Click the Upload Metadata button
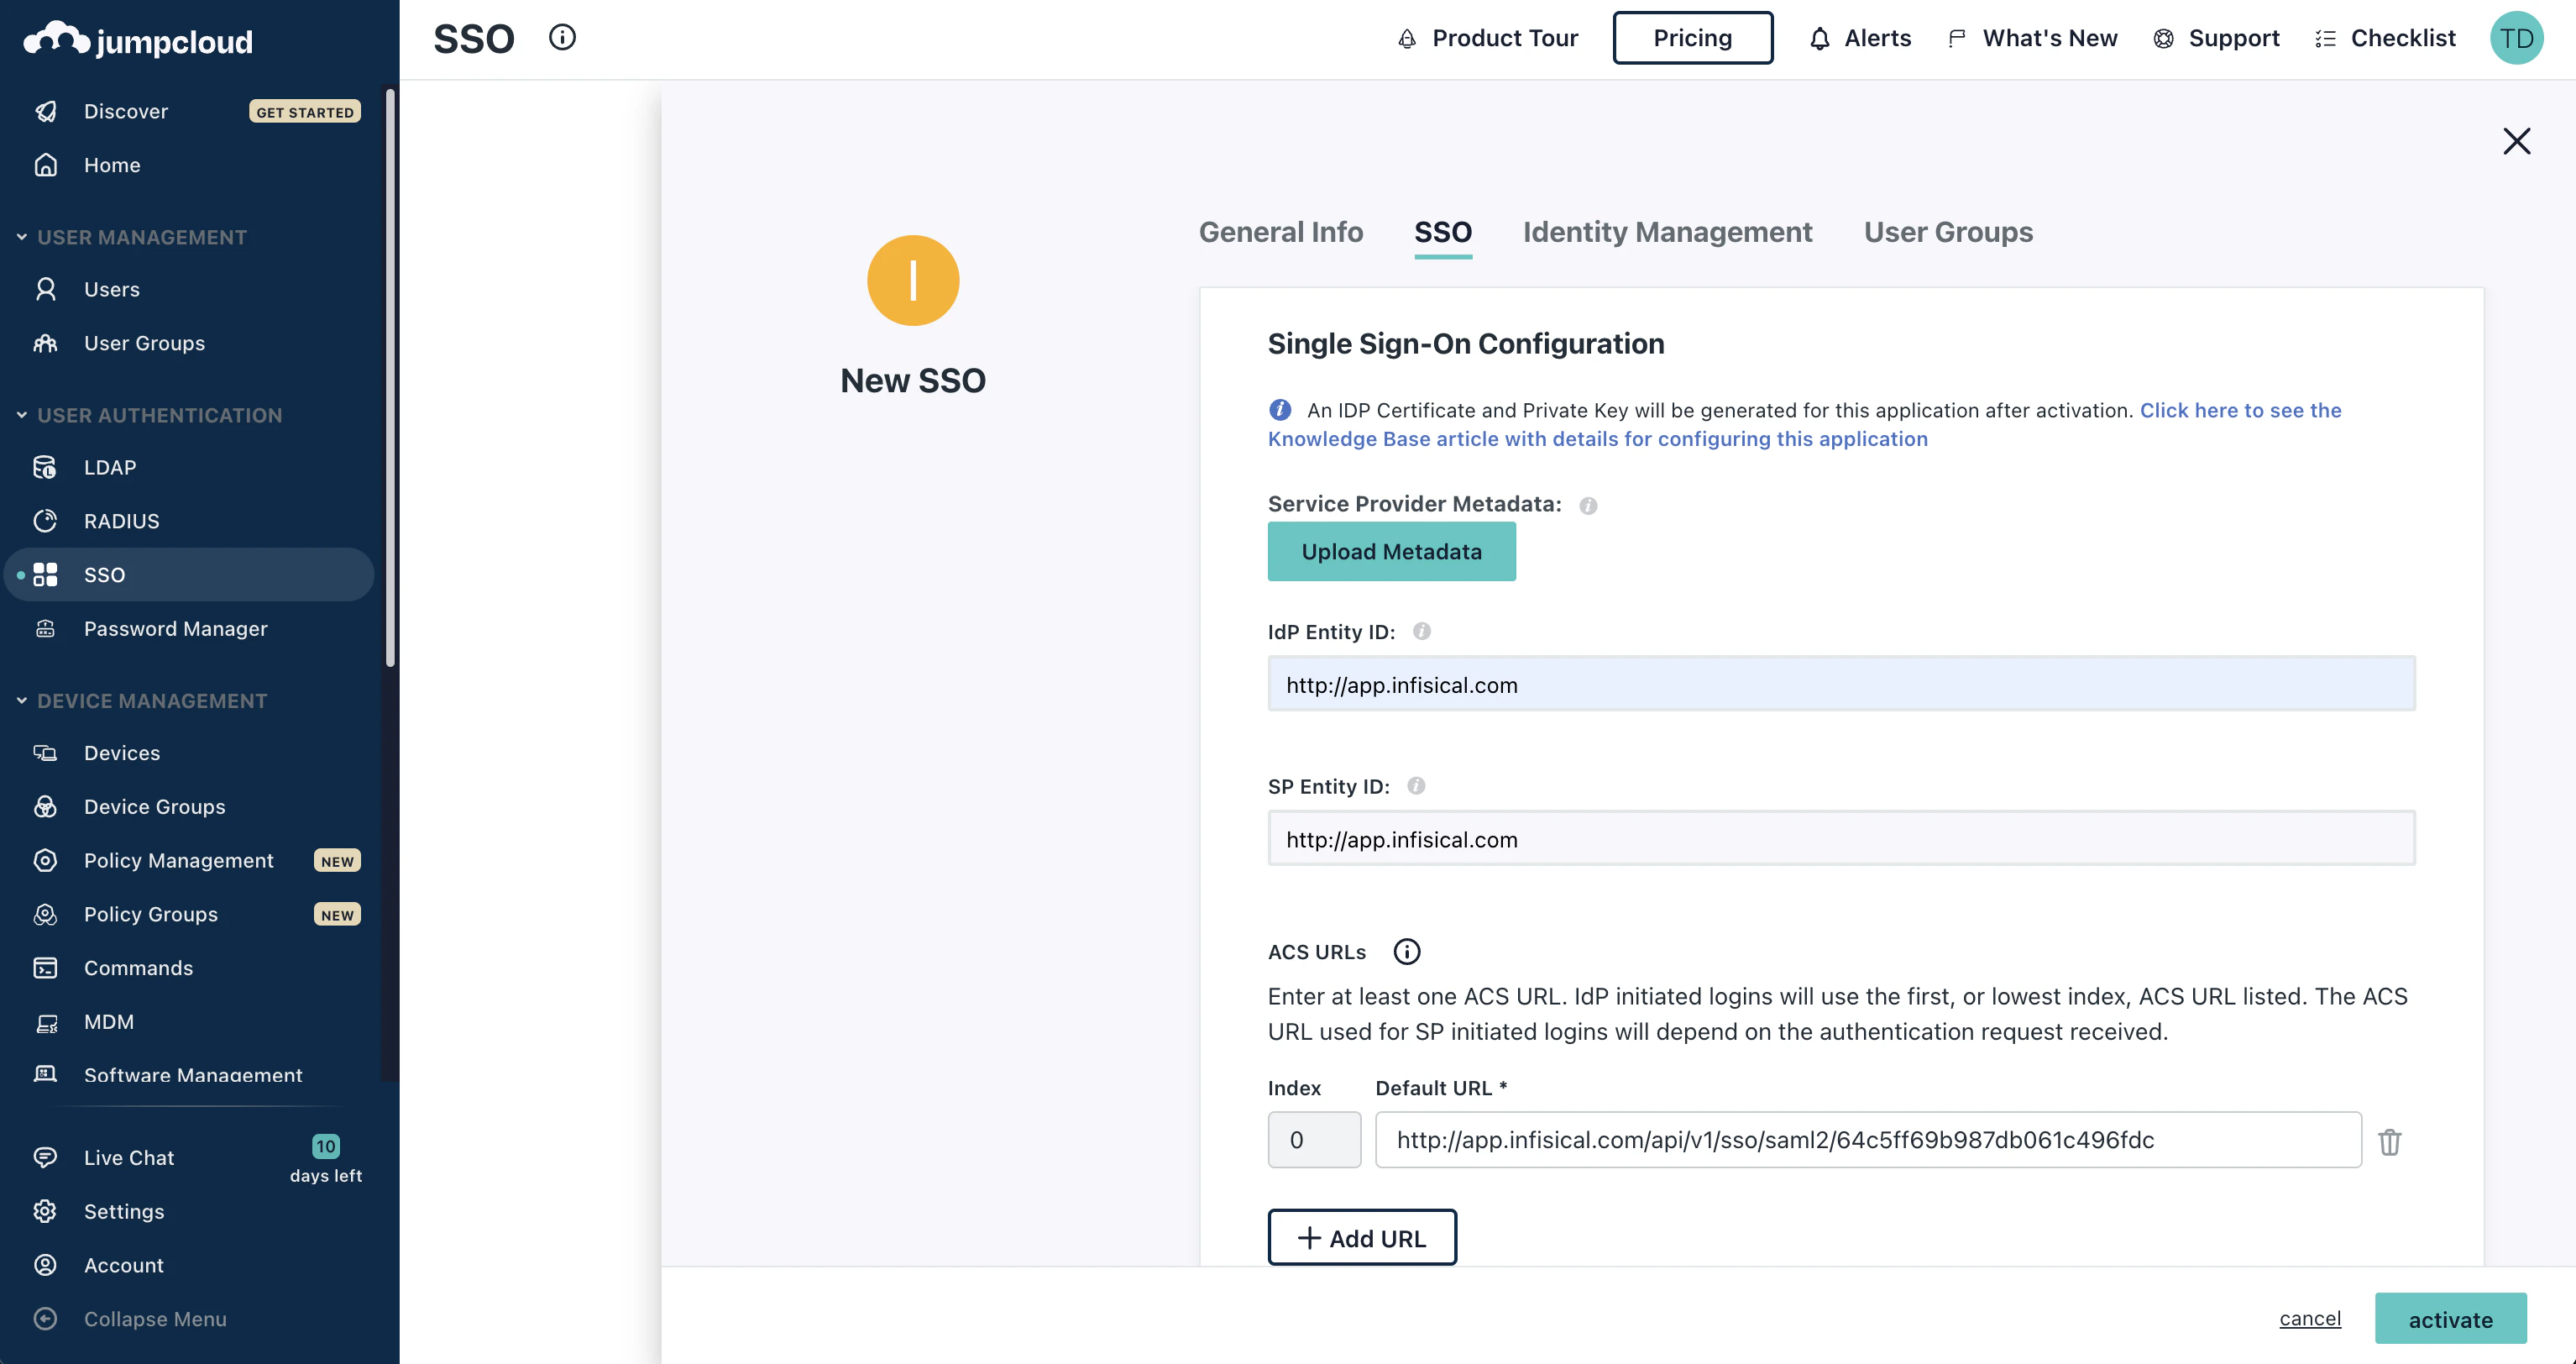The height and width of the screenshot is (1364, 2576). coord(1392,551)
